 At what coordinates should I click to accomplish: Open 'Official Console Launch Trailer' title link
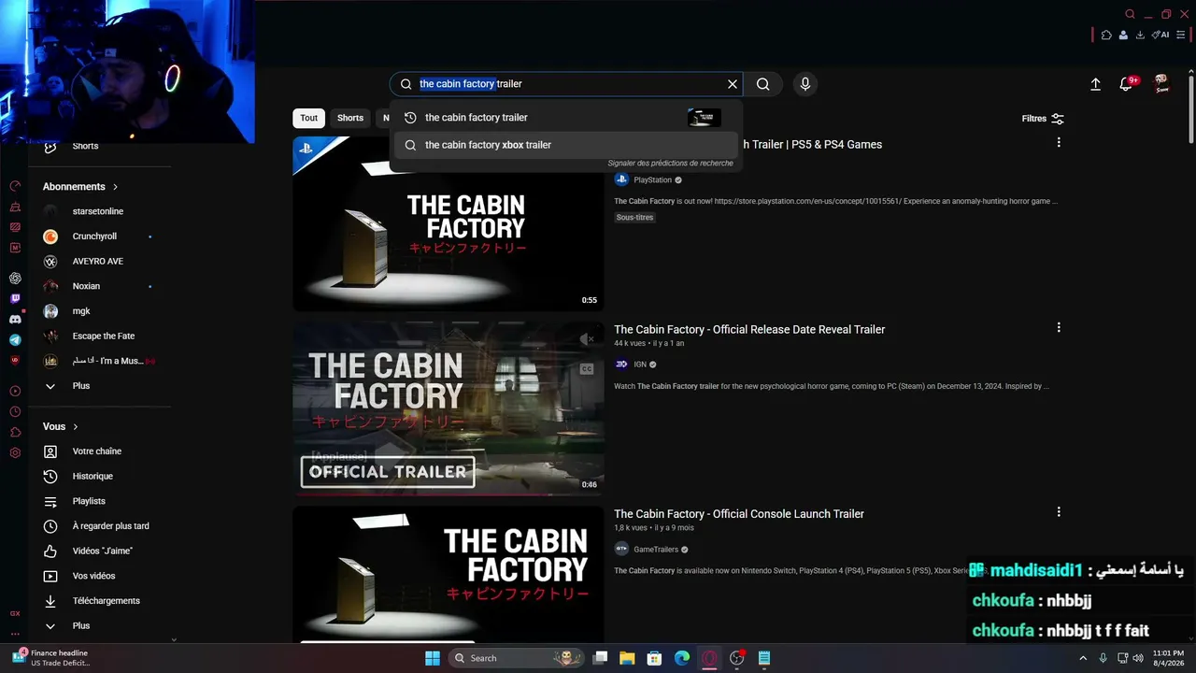[x=739, y=514]
